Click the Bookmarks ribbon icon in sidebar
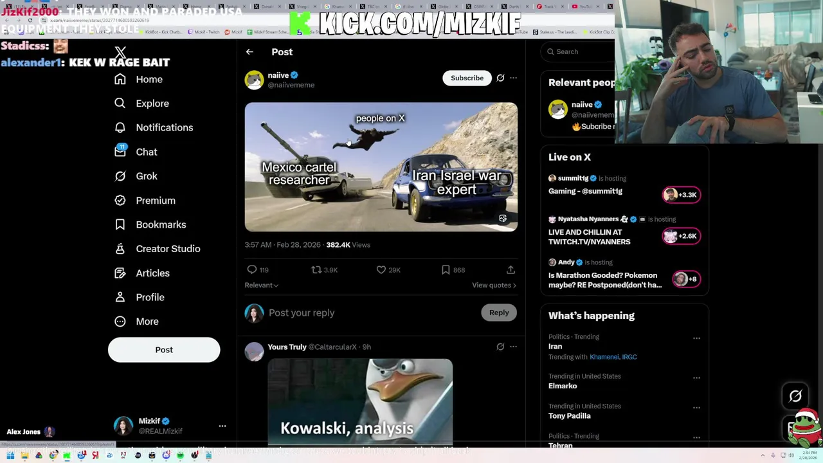This screenshot has height=463, width=823. (120, 224)
